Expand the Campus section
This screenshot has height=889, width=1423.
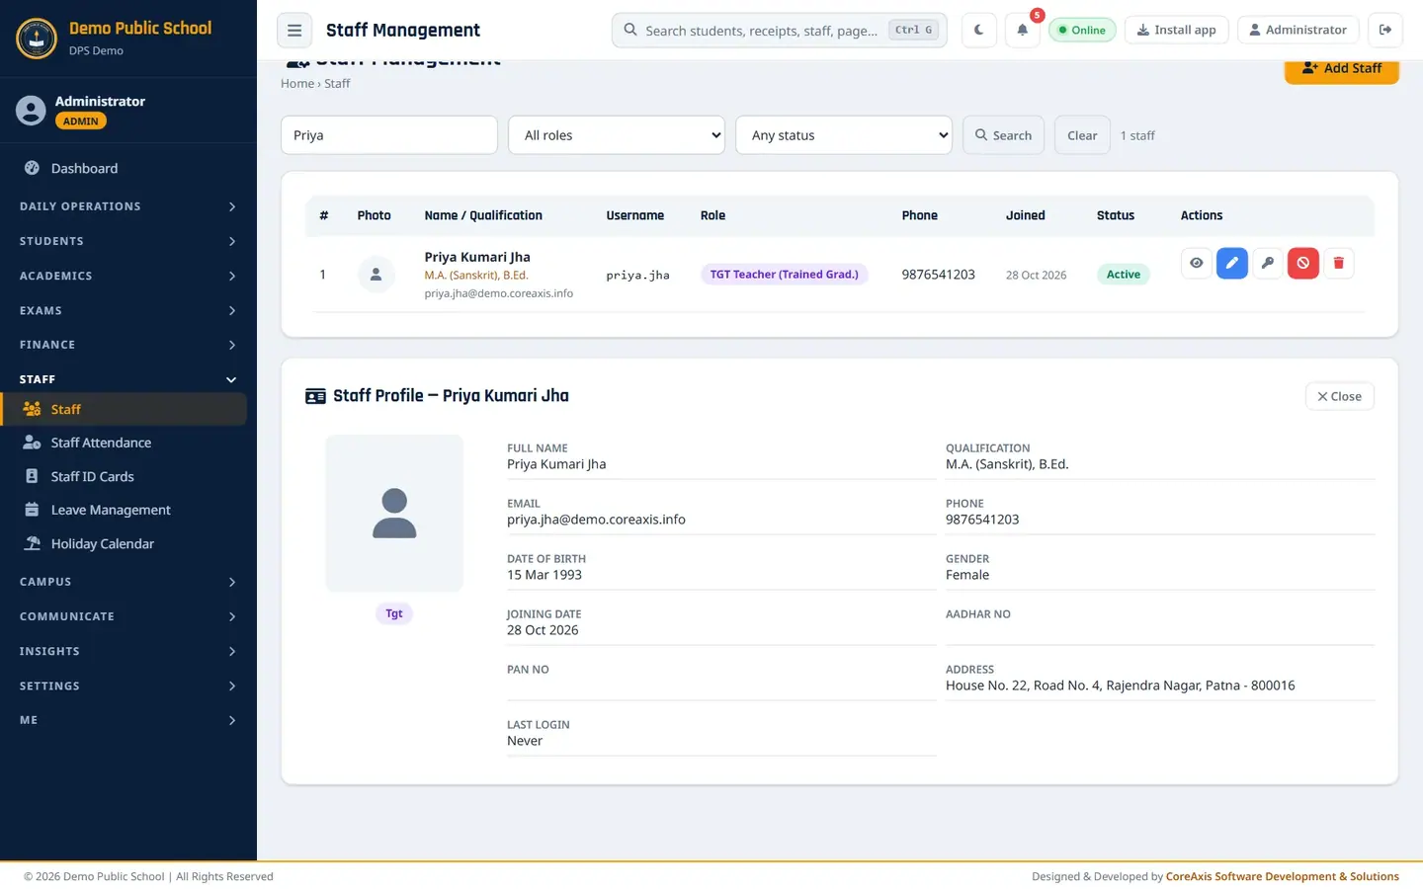click(128, 582)
